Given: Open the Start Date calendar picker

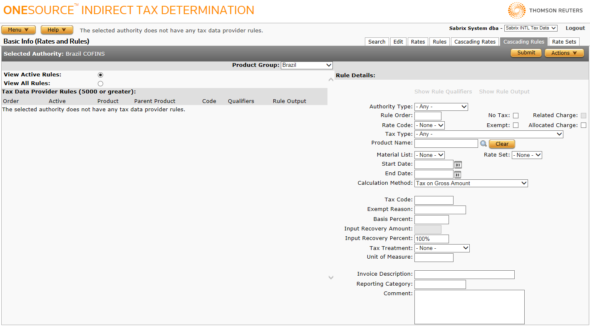Looking at the screenshot, I should click(458, 165).
